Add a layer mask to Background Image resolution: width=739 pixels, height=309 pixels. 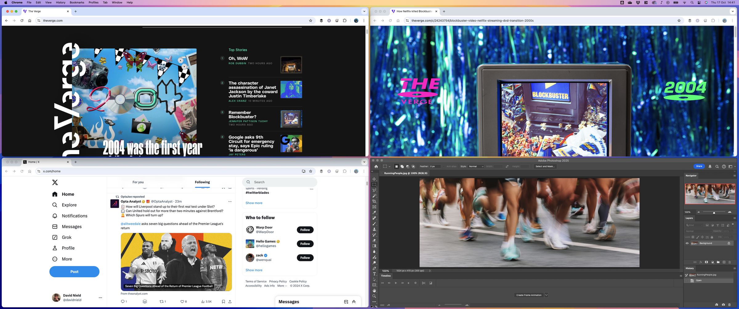pyautogui.click(x=706, y=262)
